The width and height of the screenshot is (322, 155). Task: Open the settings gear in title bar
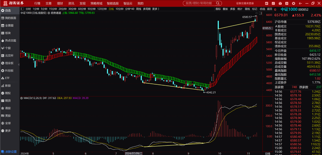293,4
